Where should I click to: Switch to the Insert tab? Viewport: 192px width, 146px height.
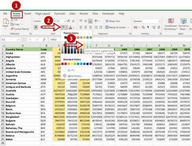click(x=28, y=14)
